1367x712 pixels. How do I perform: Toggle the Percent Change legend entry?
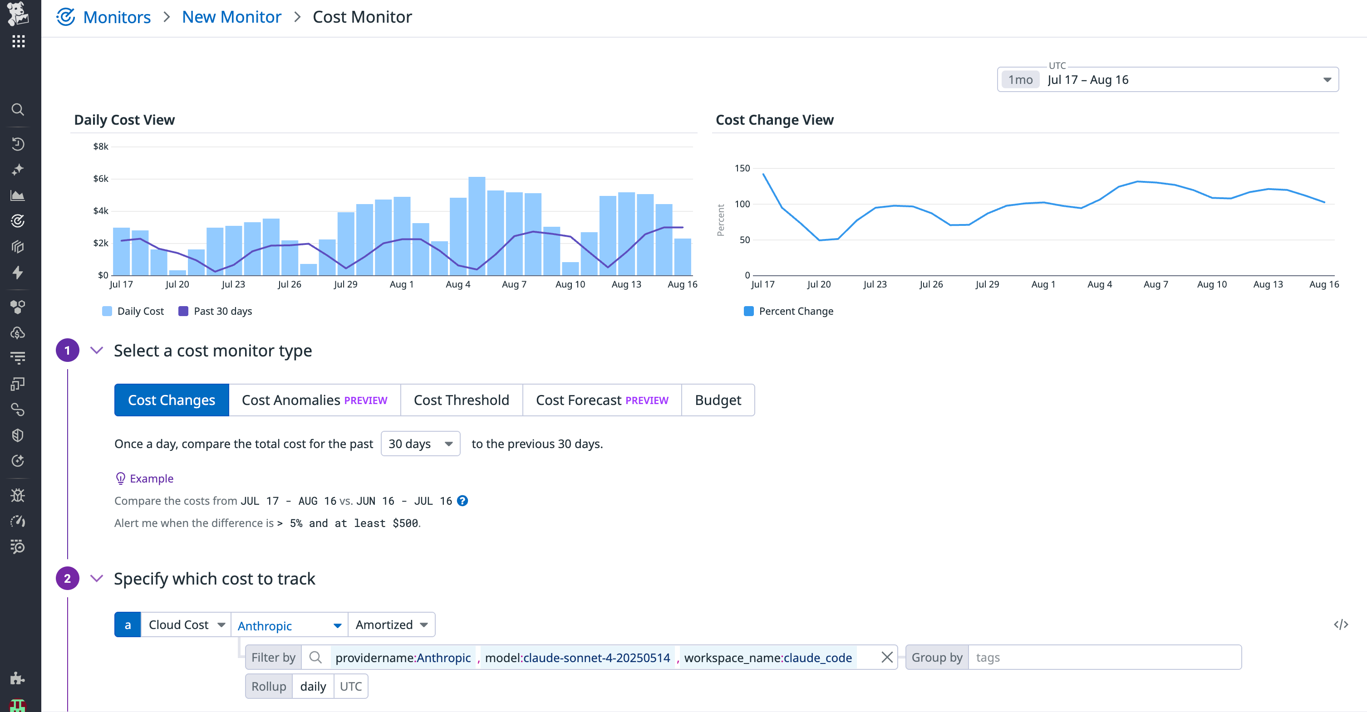point(789,311)
